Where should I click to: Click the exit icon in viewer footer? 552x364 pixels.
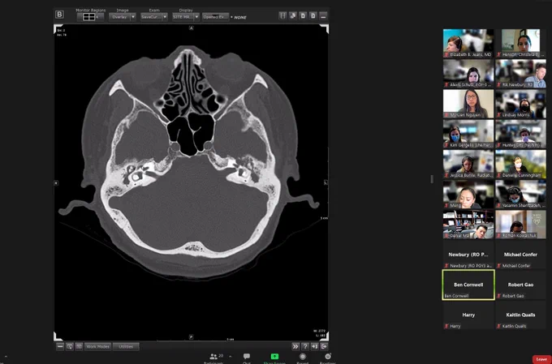[x=324, y=346]
